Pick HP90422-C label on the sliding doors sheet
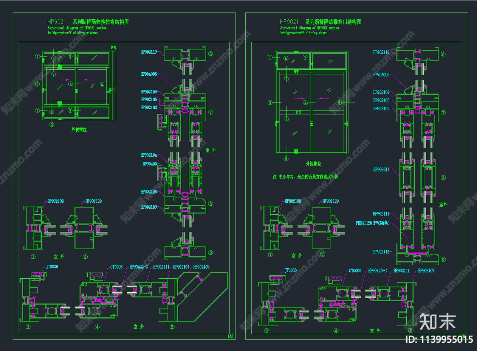The width and height of the screenshot is (477, 351). [x=377, y=271]
